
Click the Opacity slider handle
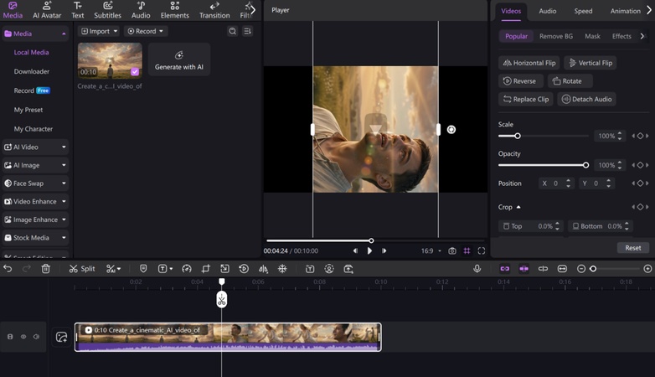(585, 165)
